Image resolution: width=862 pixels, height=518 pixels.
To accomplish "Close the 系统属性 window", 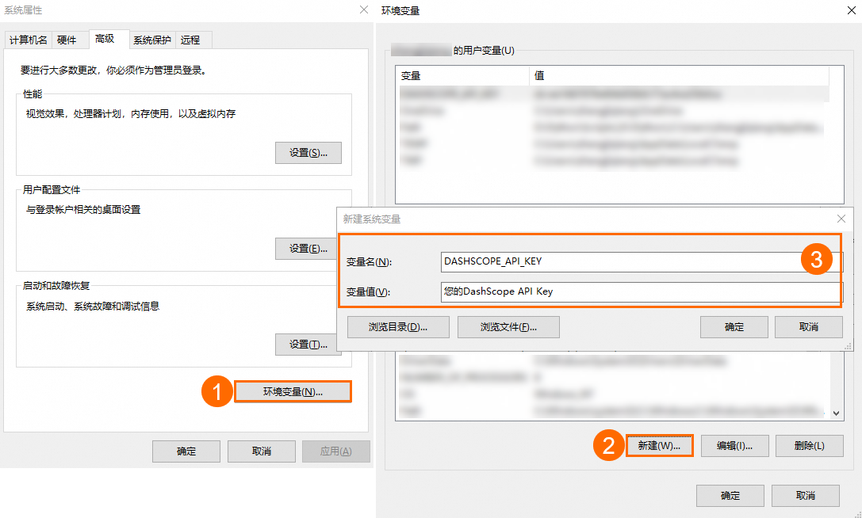I will point(364,10).
